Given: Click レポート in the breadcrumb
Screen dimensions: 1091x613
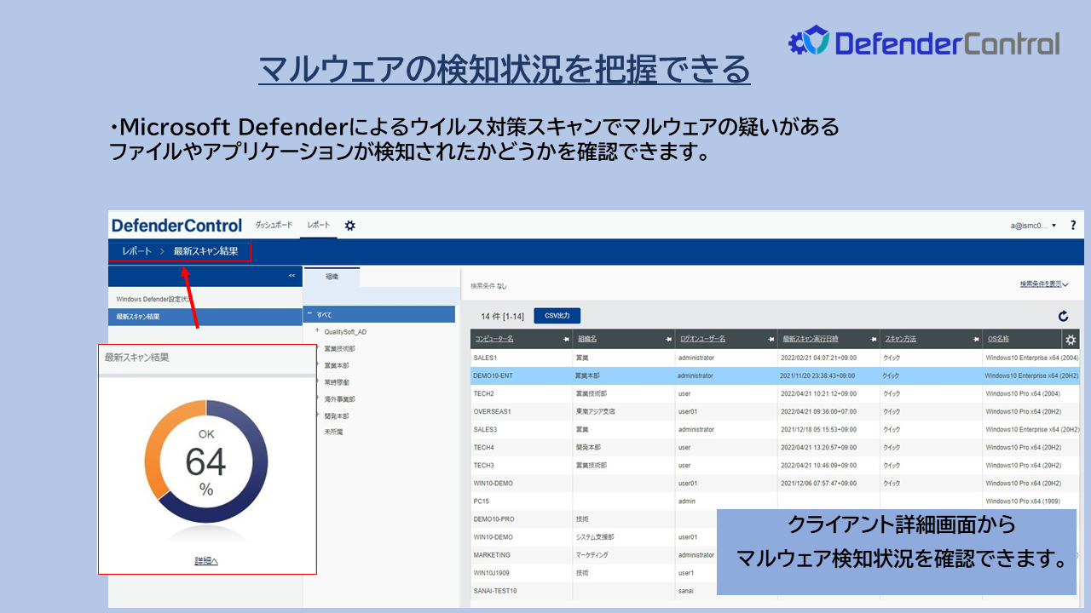Looking at the screenshot, I should pyautogui.click(x=136, y=251).
